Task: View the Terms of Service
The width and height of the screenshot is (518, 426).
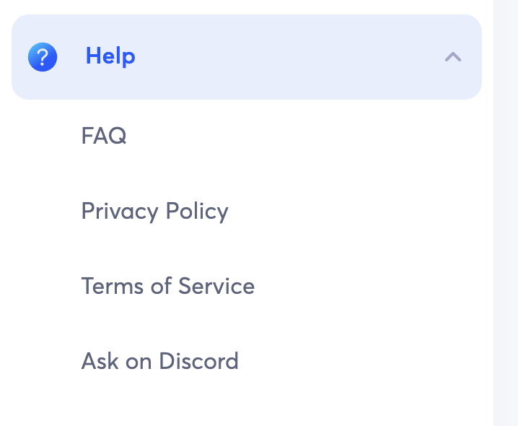Action: pyautogui.click(x=167, y=286)
